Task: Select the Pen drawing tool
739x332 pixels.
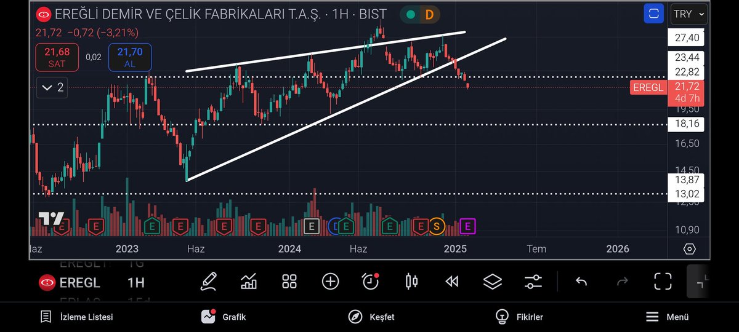Action: pyautogui.click(x=209, y=282)
